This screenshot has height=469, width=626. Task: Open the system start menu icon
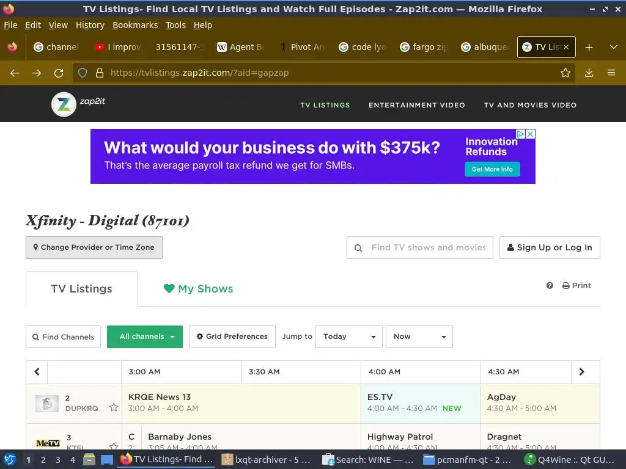[x=10, y=460]
